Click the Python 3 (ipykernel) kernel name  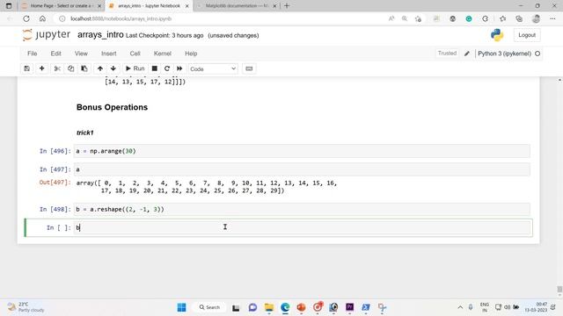[504, 54]
